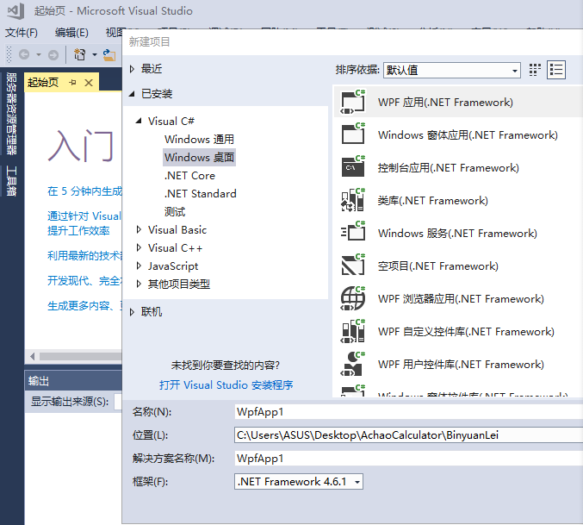Select the 空项目 empty project icon

[x=353, y=266]
